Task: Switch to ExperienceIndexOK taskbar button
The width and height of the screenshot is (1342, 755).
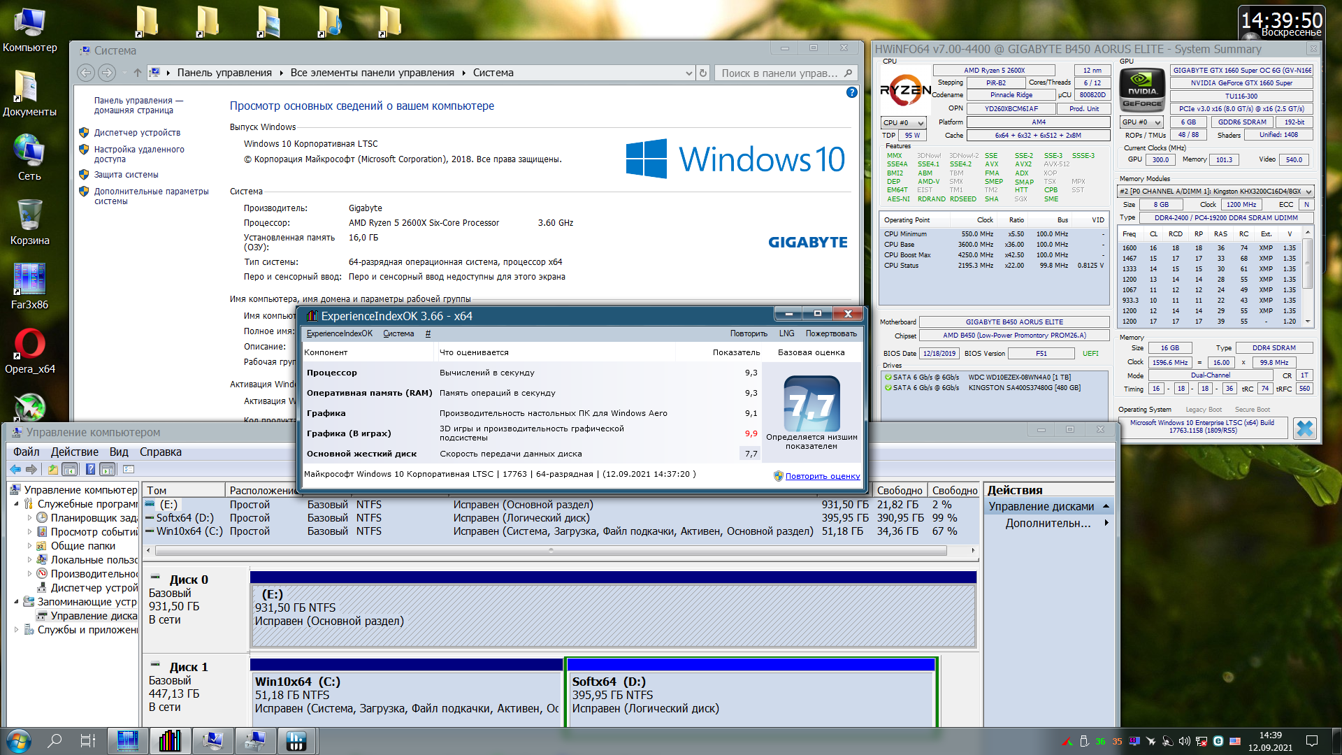Action: [x=170, y=741]
